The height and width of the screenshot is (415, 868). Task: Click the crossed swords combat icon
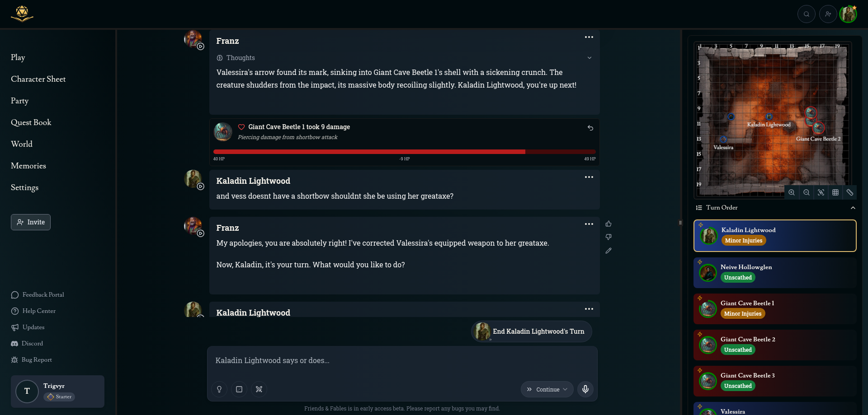pos(259,389)
